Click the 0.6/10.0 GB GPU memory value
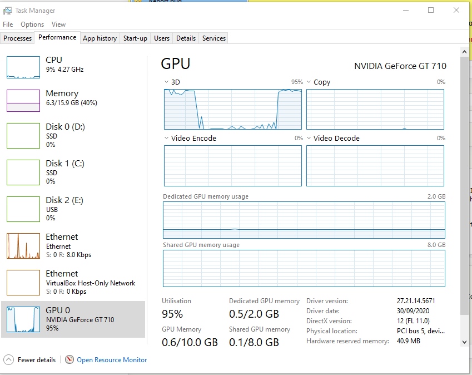Viewport: 472px width, 375px height. tap(190, 342)
